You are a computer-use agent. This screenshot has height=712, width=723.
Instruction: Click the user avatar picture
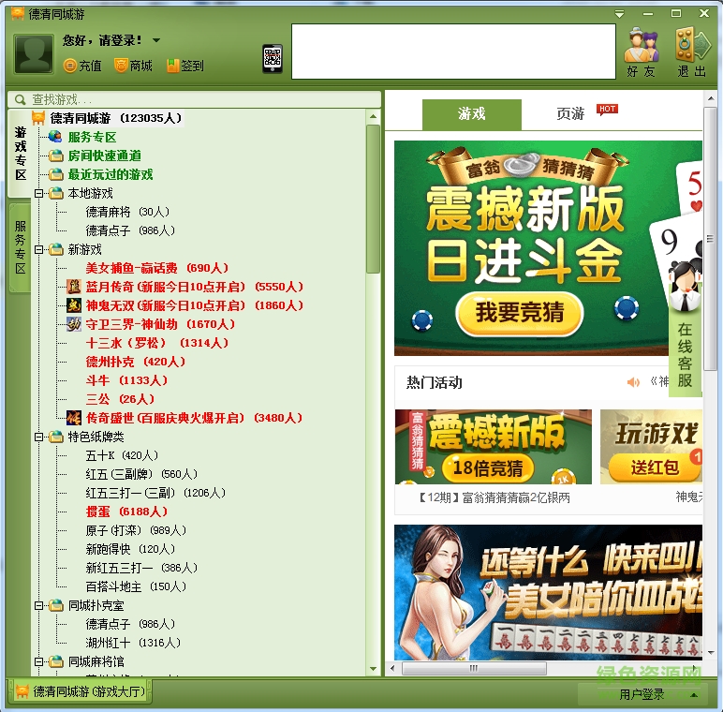[34, 54]
